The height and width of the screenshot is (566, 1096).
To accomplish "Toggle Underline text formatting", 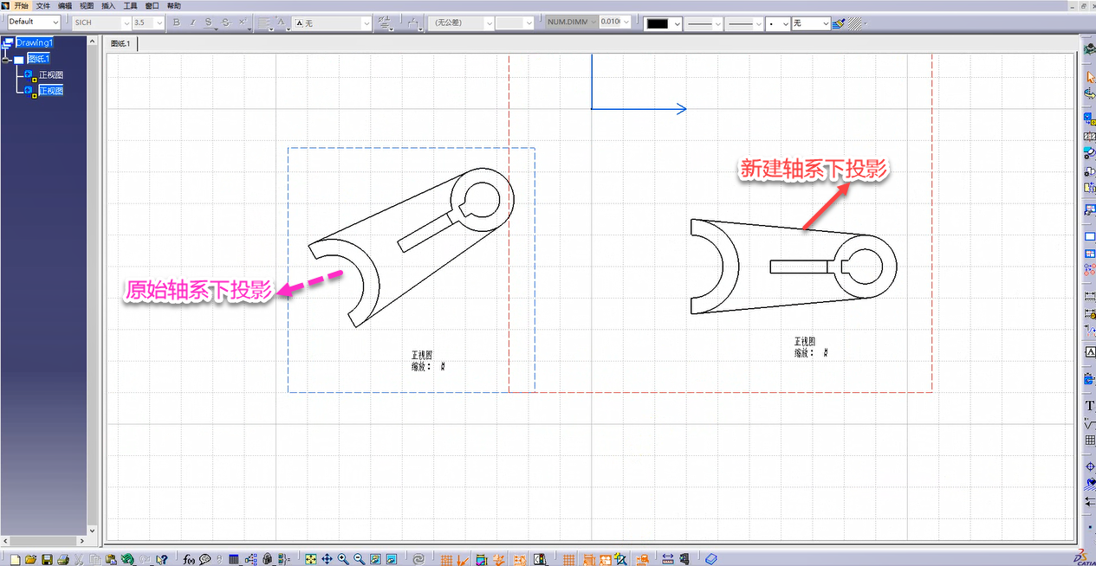I will tap(208, 23).
